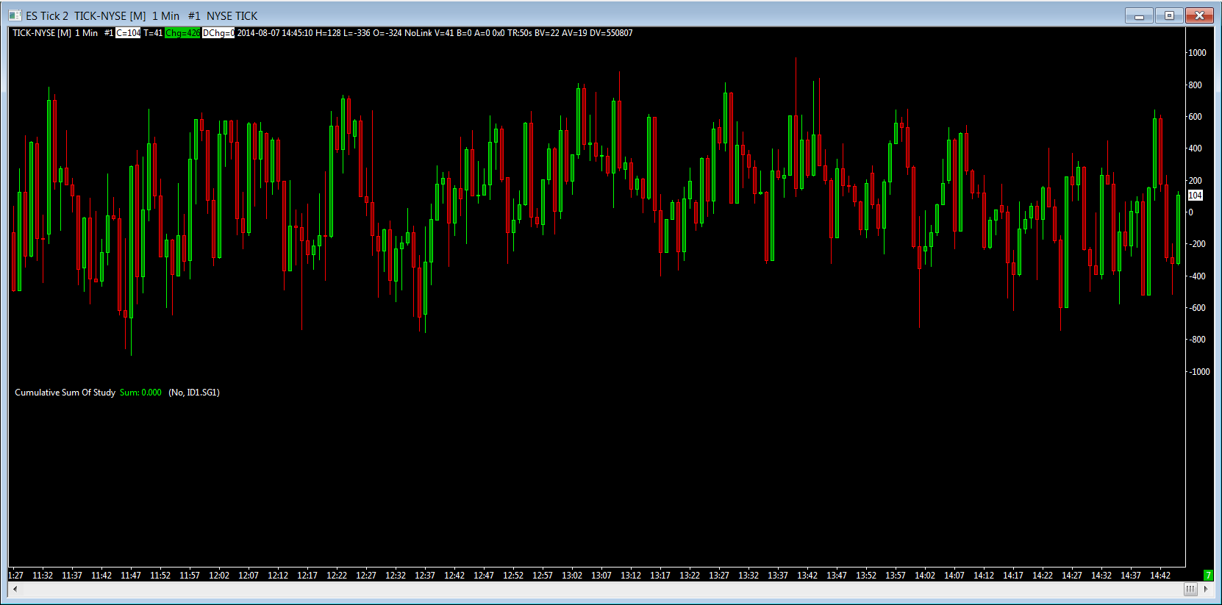
Task: Click the 12:22 time axis label
Action: pyautogui.click(x=337, y=576)
